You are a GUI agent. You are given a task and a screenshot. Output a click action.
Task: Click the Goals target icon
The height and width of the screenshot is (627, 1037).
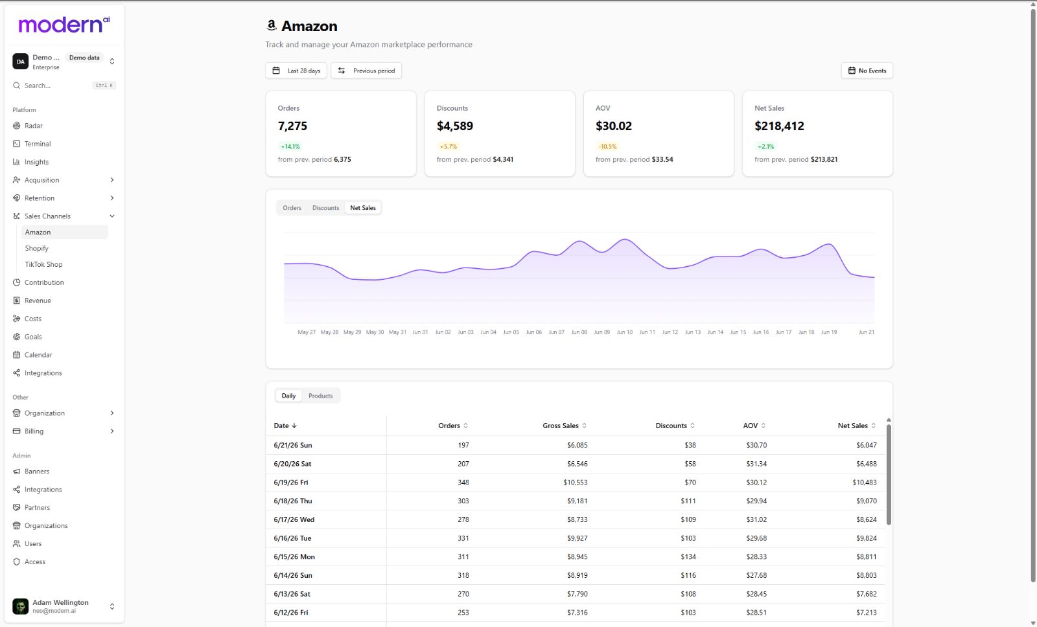pyautogui.click(x=17, y=337)
